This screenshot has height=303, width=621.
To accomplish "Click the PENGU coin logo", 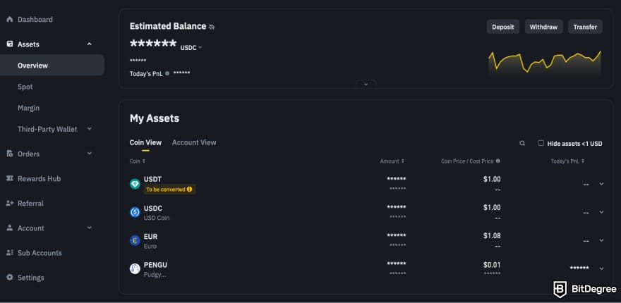I will point(135,269).
